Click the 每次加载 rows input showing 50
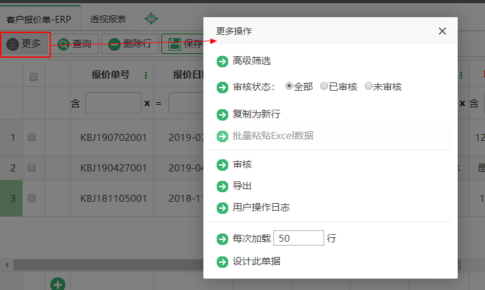The width and height of the screenshot is (485, 290). [x=299, y=238]
